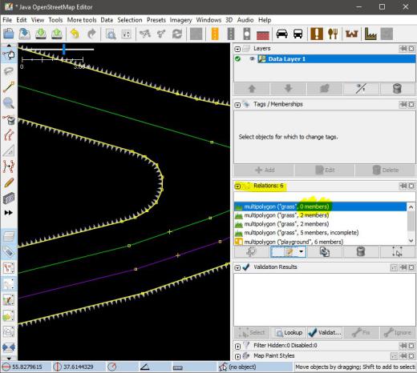The height and width of the screenshot is (373, 417).
Task: Click the bus preset icon
Action: pos(298,34)
